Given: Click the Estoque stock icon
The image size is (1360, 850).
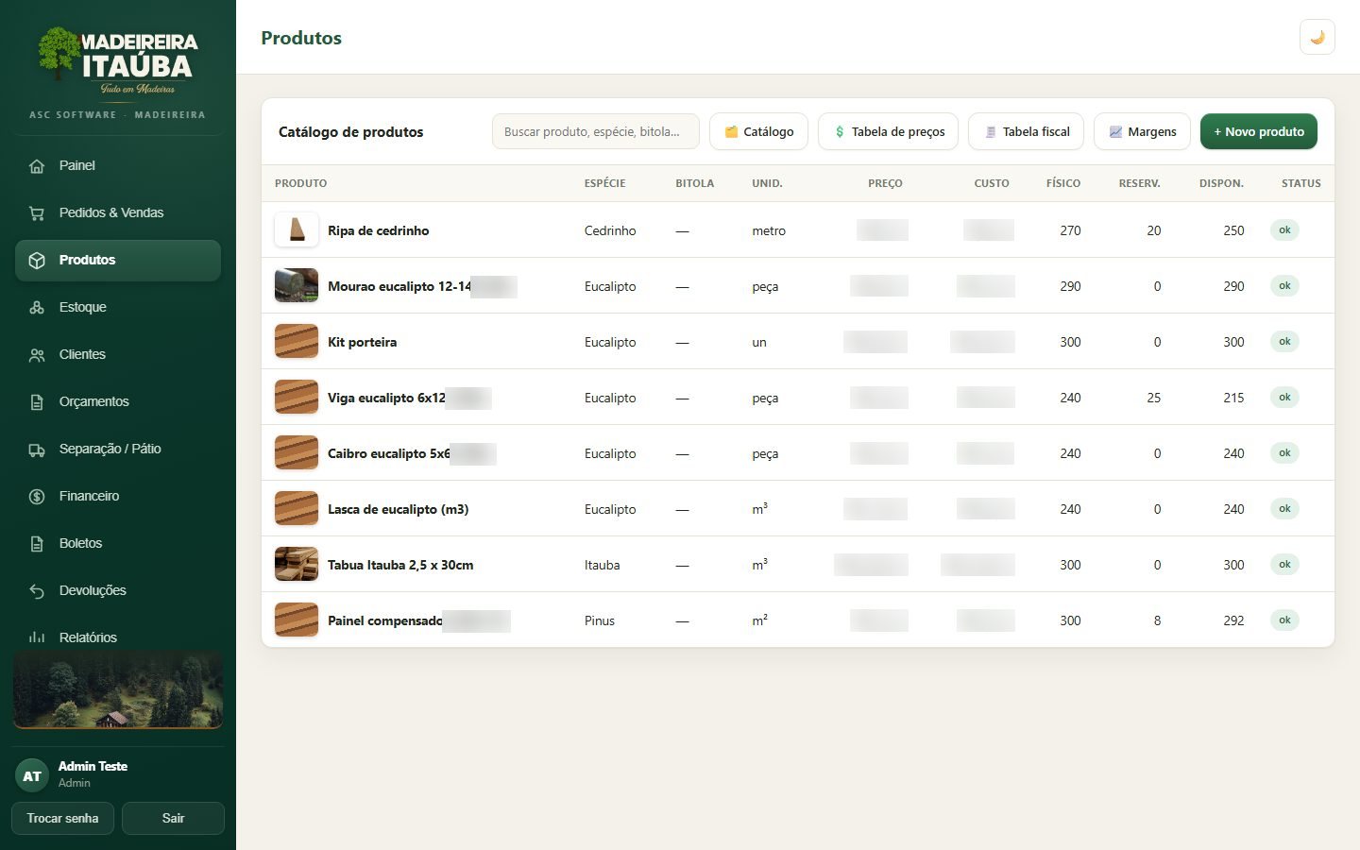Looking at the screenshot, I should pos(37,308).
